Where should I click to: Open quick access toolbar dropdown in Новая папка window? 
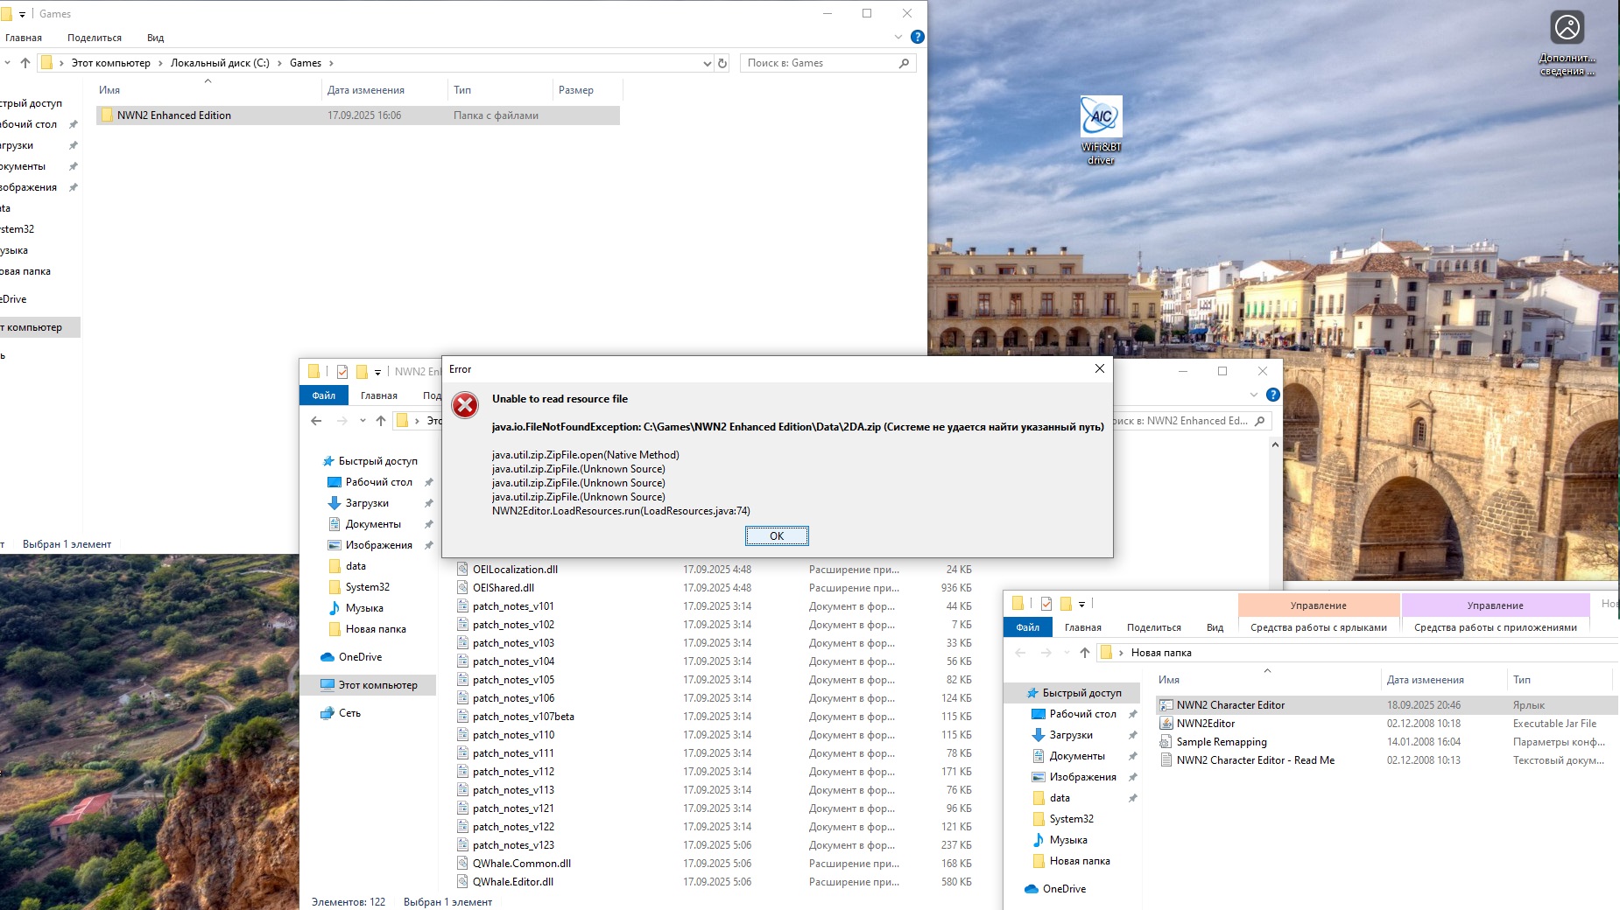click(x=1082, y=604)
